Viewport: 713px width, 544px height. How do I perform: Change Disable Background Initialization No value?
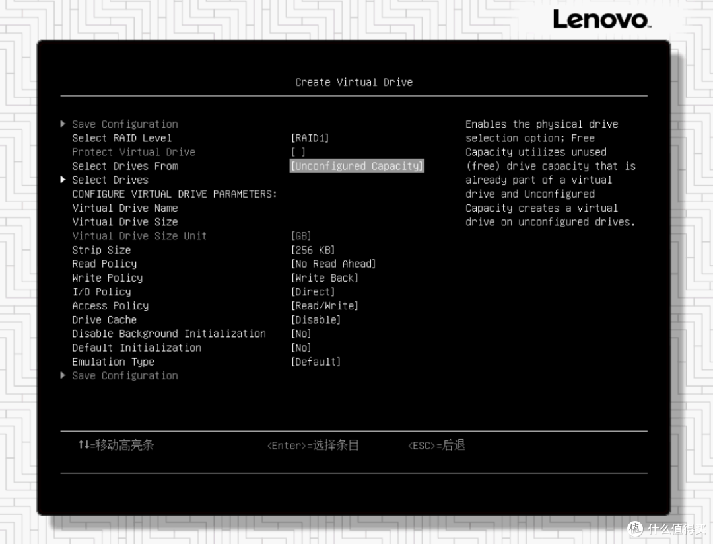point(301,334)
